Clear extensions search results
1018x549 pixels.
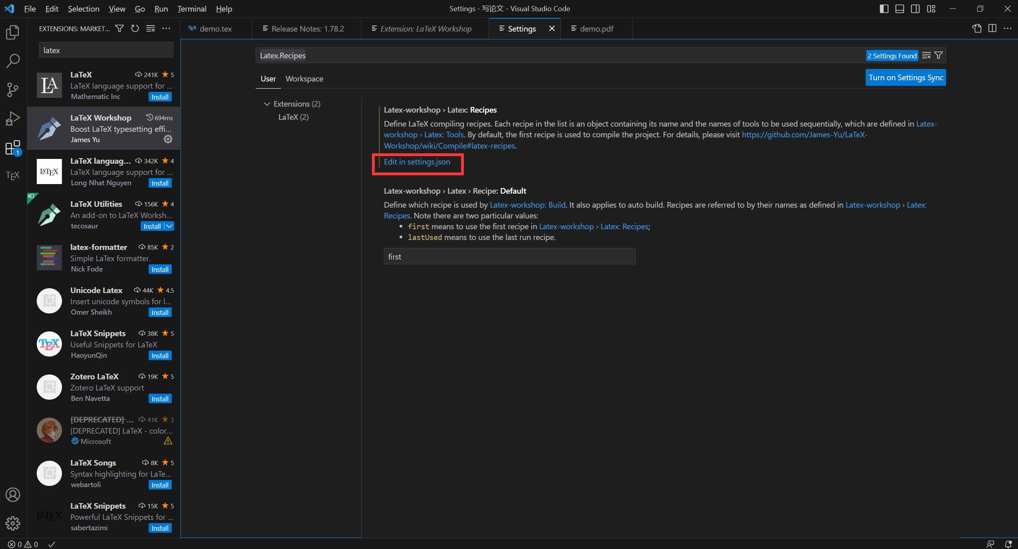151,28
